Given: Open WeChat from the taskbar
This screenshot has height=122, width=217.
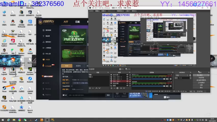Looking at the screenshot, I should [x=25, y=120].
